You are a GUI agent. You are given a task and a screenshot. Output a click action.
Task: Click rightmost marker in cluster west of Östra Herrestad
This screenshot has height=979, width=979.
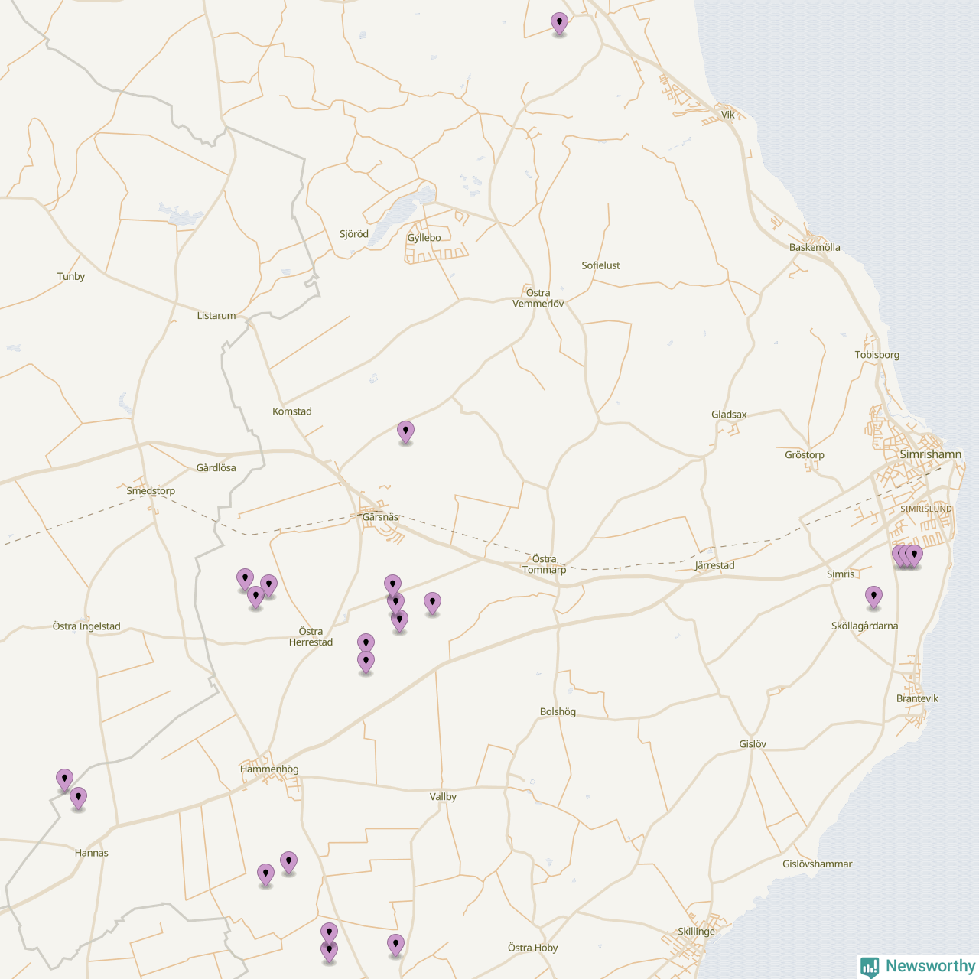[x=268, y=586]
